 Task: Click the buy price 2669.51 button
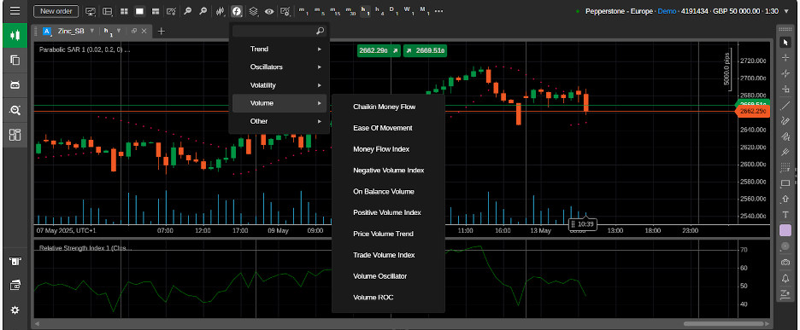[425, 50]
